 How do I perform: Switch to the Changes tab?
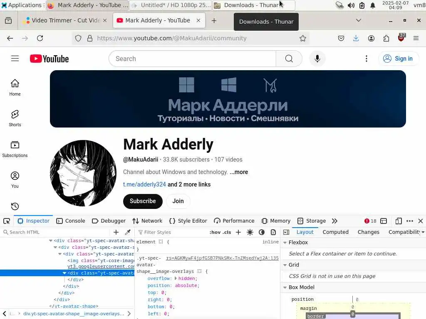pyautogui.click(x=369, y=232)
